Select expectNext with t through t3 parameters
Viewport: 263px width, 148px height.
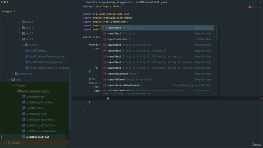(x=158, y=56)
